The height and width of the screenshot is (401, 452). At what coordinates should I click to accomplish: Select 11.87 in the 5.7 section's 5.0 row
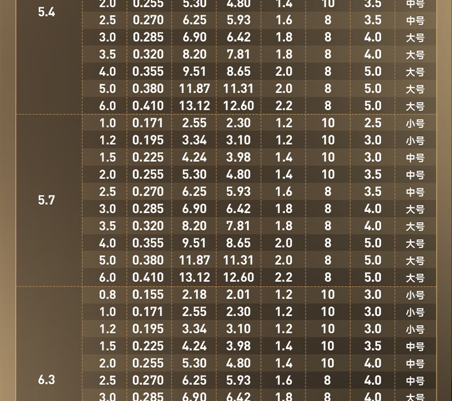pos(195,260)
